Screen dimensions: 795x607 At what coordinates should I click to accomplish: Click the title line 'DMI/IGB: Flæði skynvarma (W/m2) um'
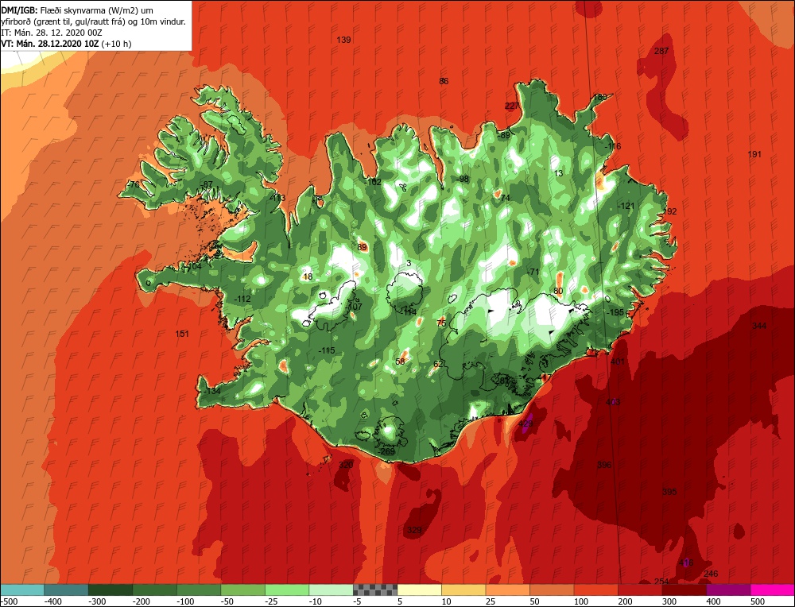point(77,10)
